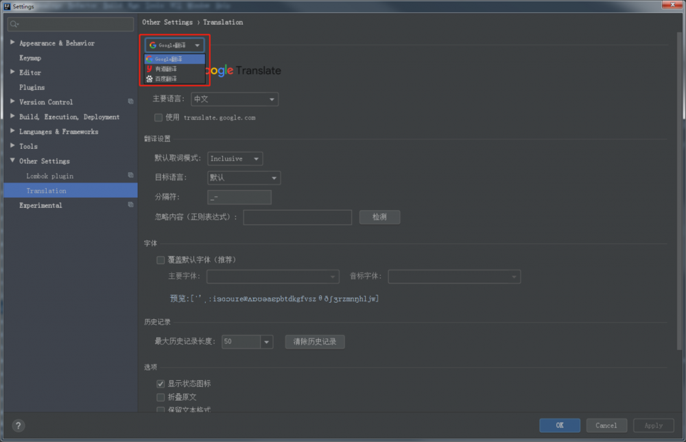
Task: Click the Settings icon in title bar
Action: tap(6, 5)
